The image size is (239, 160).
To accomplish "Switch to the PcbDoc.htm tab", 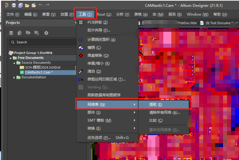I will pos(187,23).
